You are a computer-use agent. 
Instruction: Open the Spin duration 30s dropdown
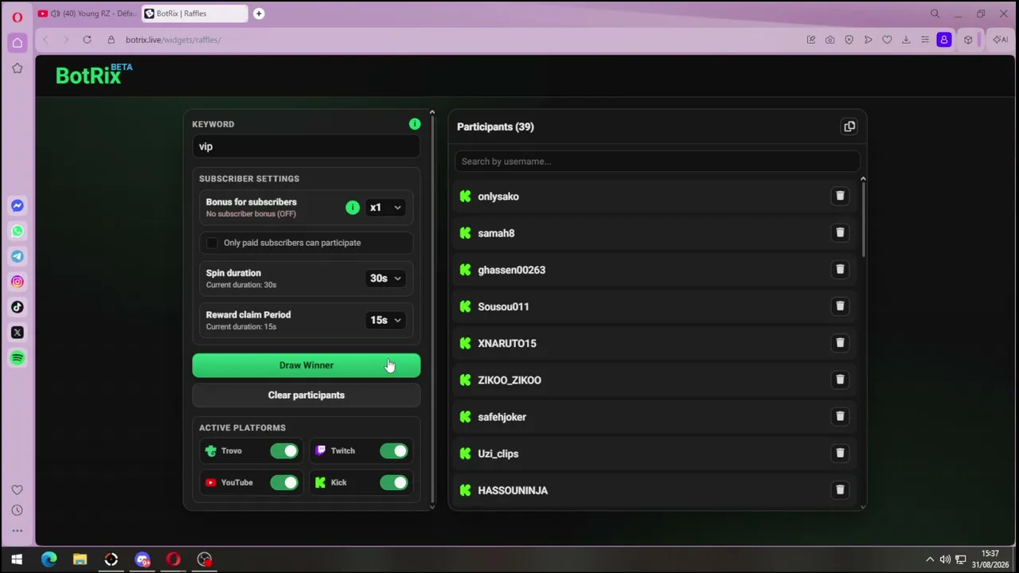click(x=385, y=279)
